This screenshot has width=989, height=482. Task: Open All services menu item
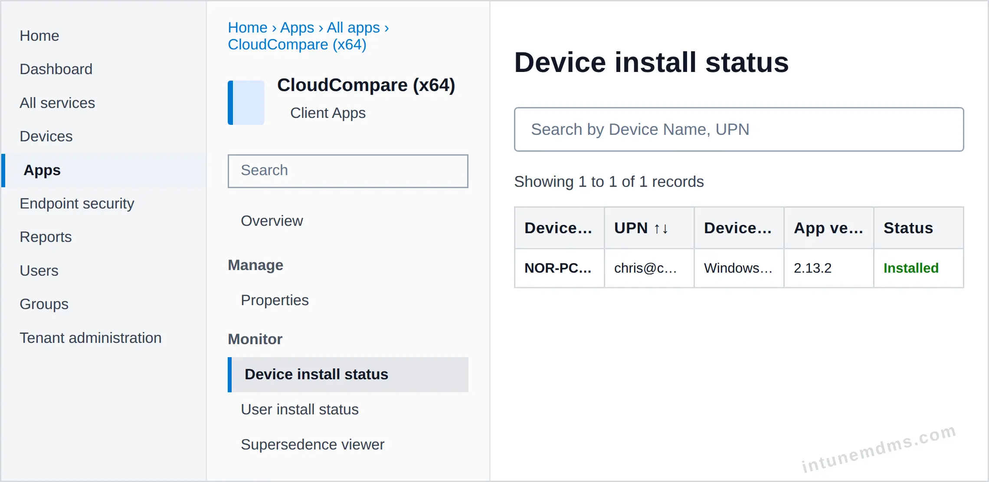(57, 103)
